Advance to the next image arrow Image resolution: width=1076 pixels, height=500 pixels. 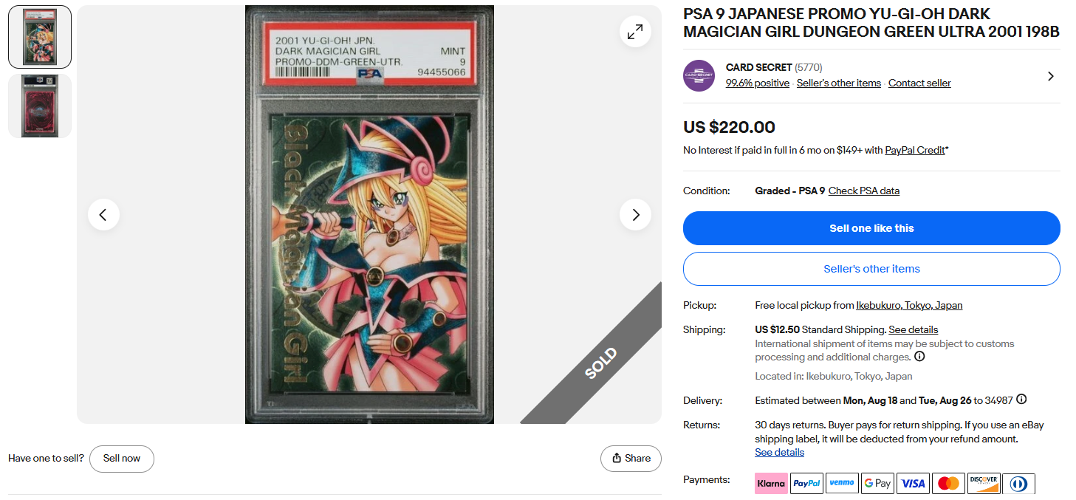coord(635,215)
